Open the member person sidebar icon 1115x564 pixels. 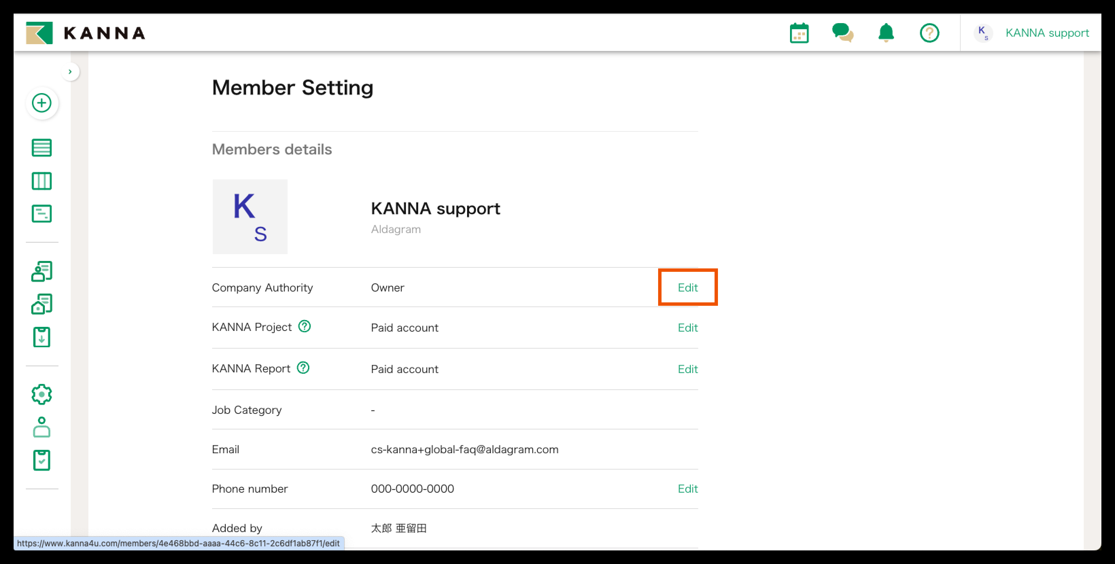(x=42, y=427)
